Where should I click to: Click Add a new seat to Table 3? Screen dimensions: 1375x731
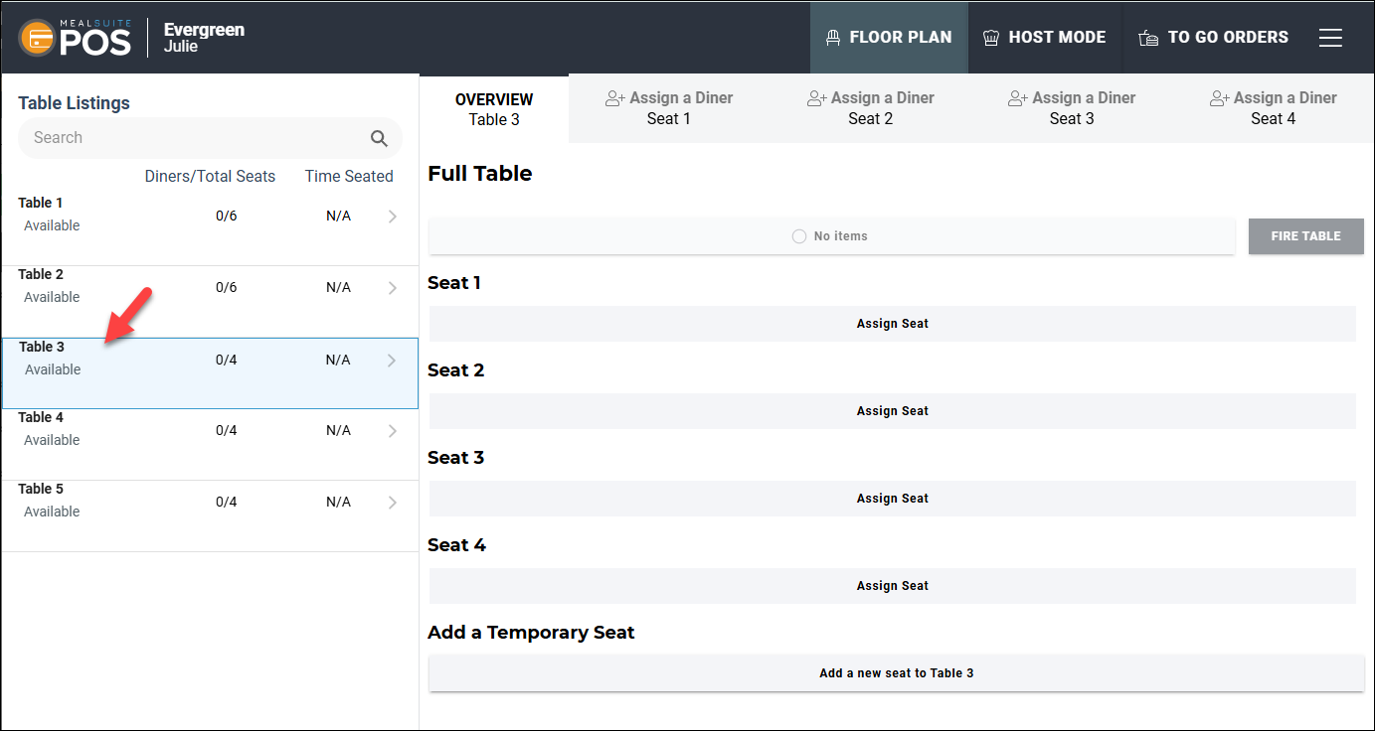point(897,673)
